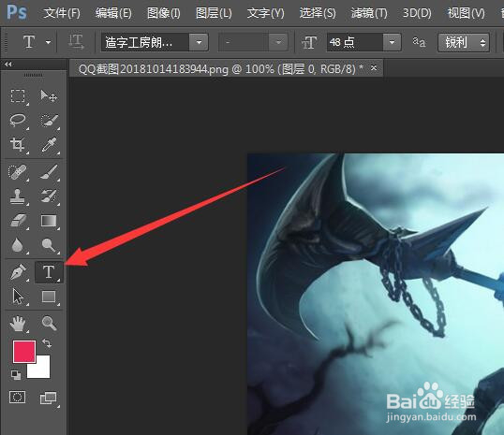Select the Brush tool
This screenshot has height=435, width=504.
(x=49, y=172)
